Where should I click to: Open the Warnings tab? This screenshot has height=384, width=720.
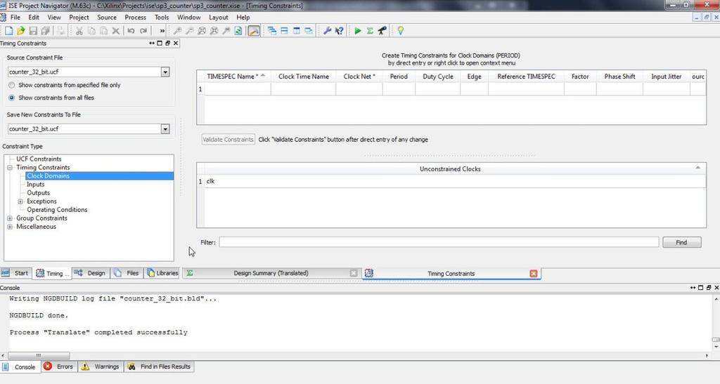[x=101, y=366]
